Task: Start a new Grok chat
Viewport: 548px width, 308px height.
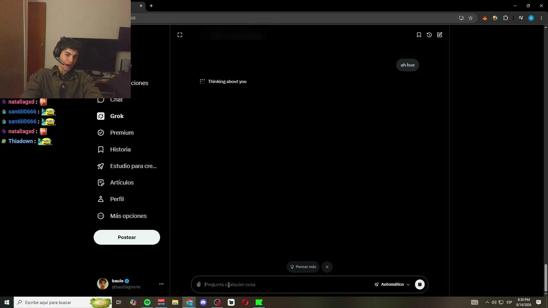Action: pos(440,35)
